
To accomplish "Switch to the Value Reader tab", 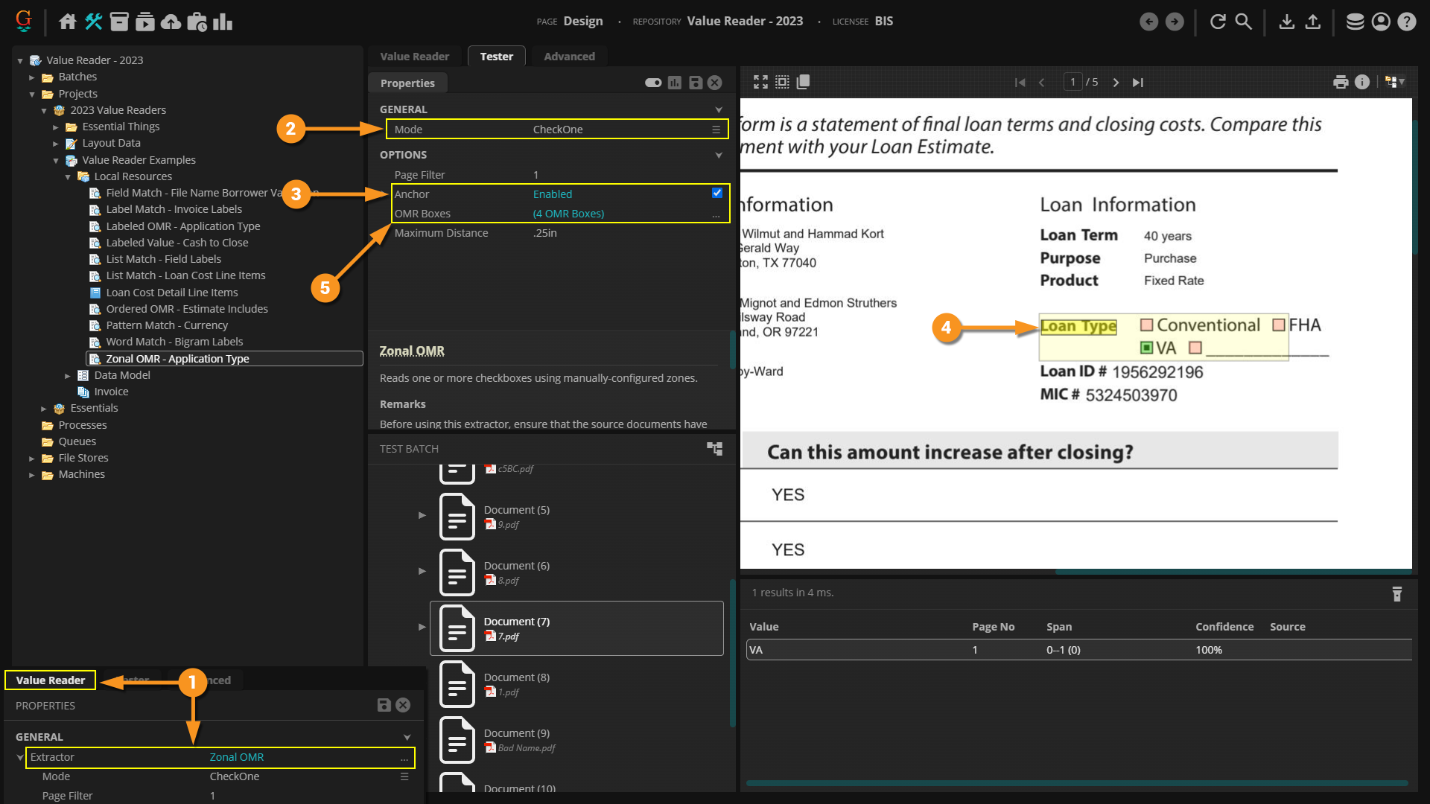I will pos(414,56).
